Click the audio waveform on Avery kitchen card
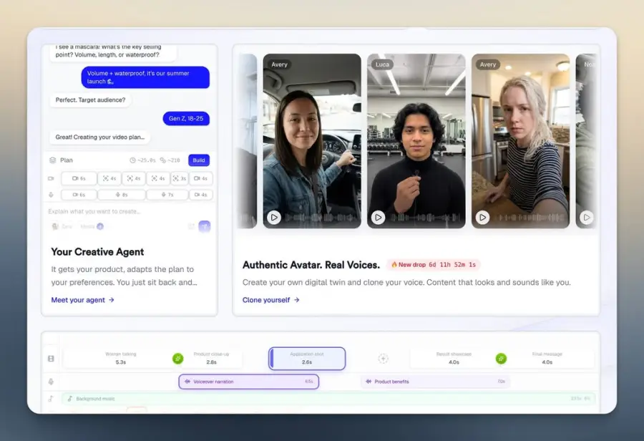The width and height of the screenshot is (644, 441). coord(532,218)
